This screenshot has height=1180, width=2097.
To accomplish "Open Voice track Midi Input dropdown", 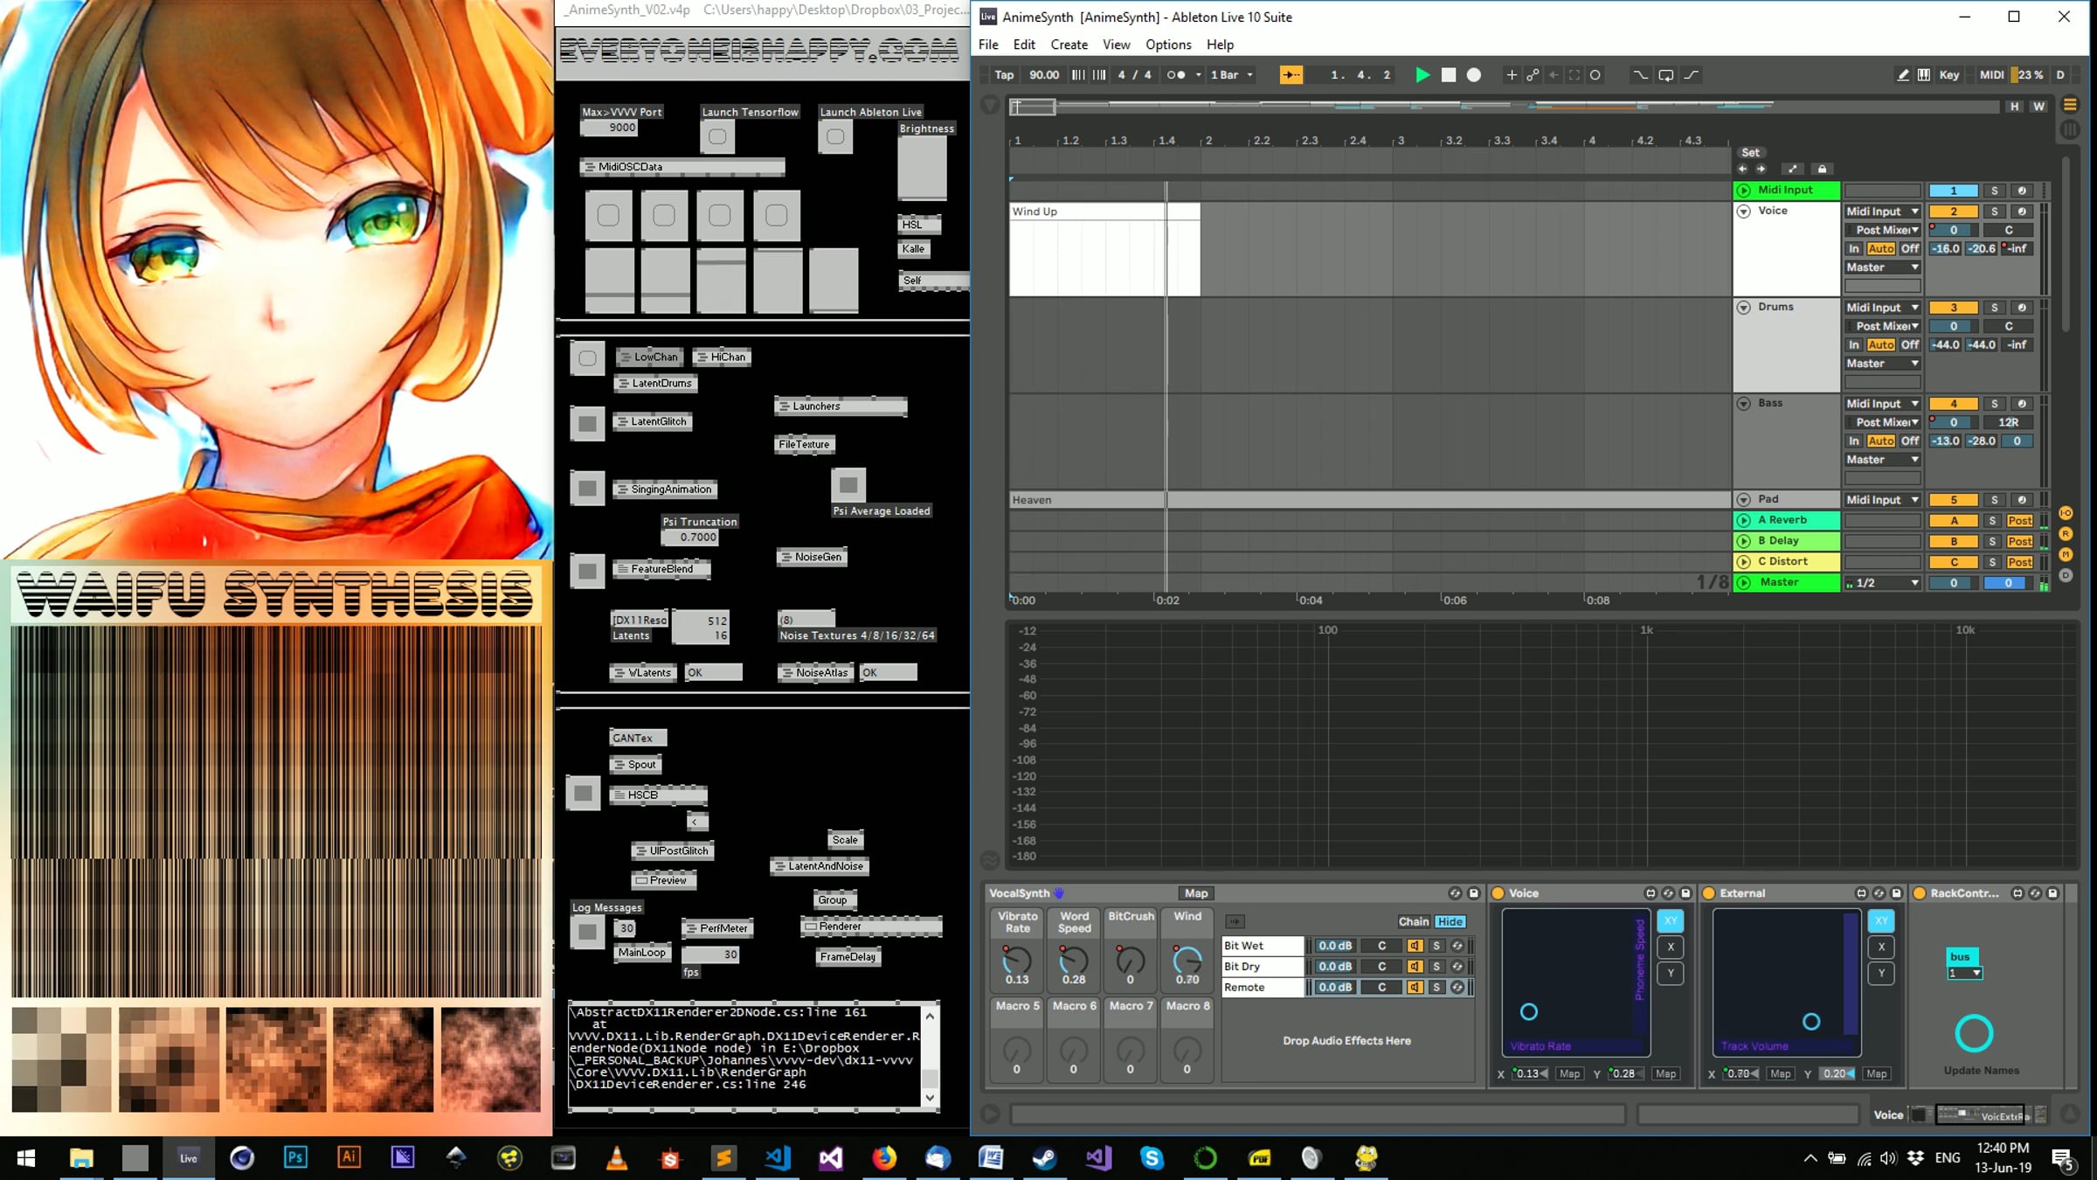I will click(1882, 212).
